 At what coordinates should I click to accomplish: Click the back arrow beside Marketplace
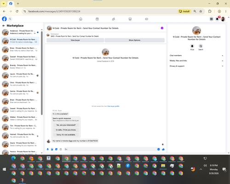click(4, 26)
